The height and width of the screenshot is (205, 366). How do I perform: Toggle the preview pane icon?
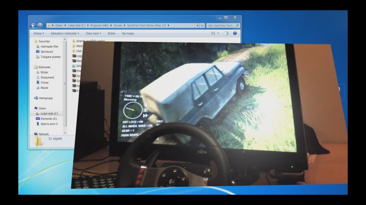[x=226, y=33]
